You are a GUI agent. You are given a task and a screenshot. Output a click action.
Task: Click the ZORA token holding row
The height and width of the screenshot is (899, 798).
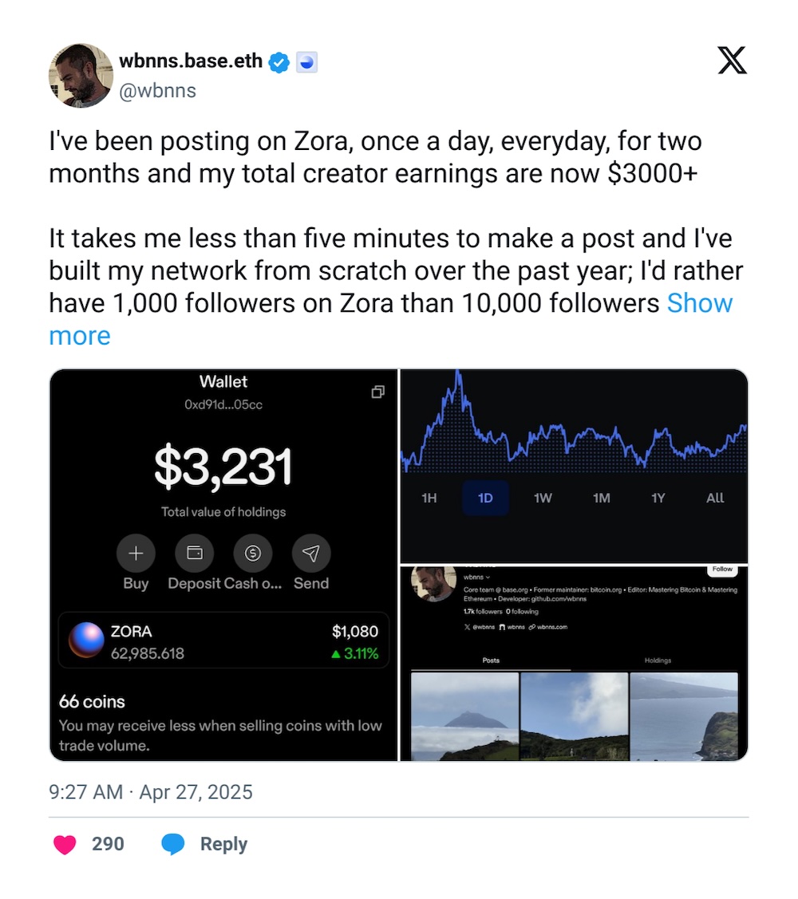(x=223, y=640)
